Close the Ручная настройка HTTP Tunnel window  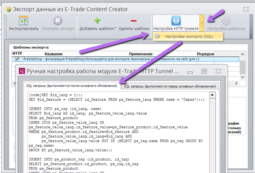(218, 71)
